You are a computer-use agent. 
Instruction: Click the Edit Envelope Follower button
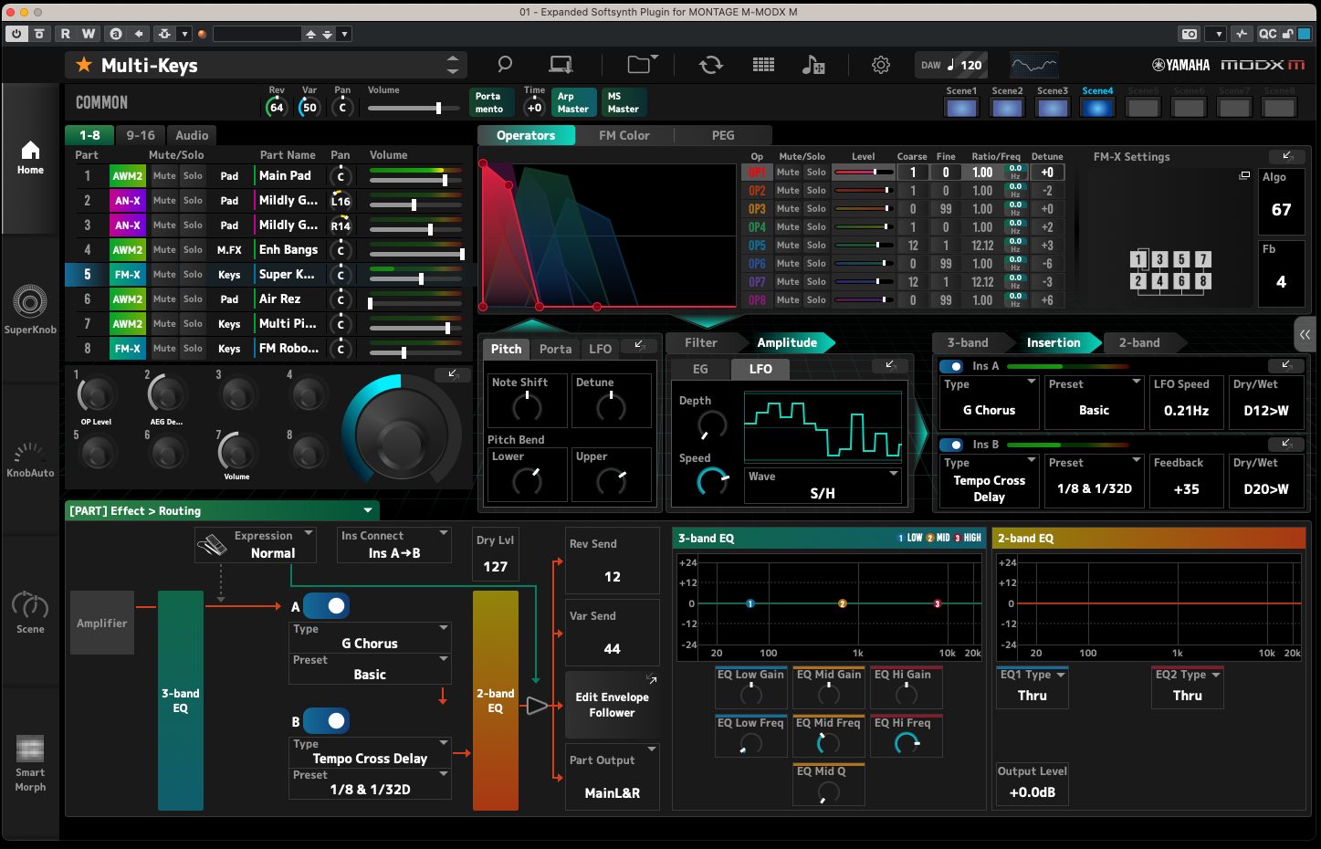point(612,705)
